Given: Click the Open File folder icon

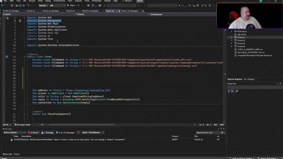Looking at the screenshot, I should [x=17, y=6].
